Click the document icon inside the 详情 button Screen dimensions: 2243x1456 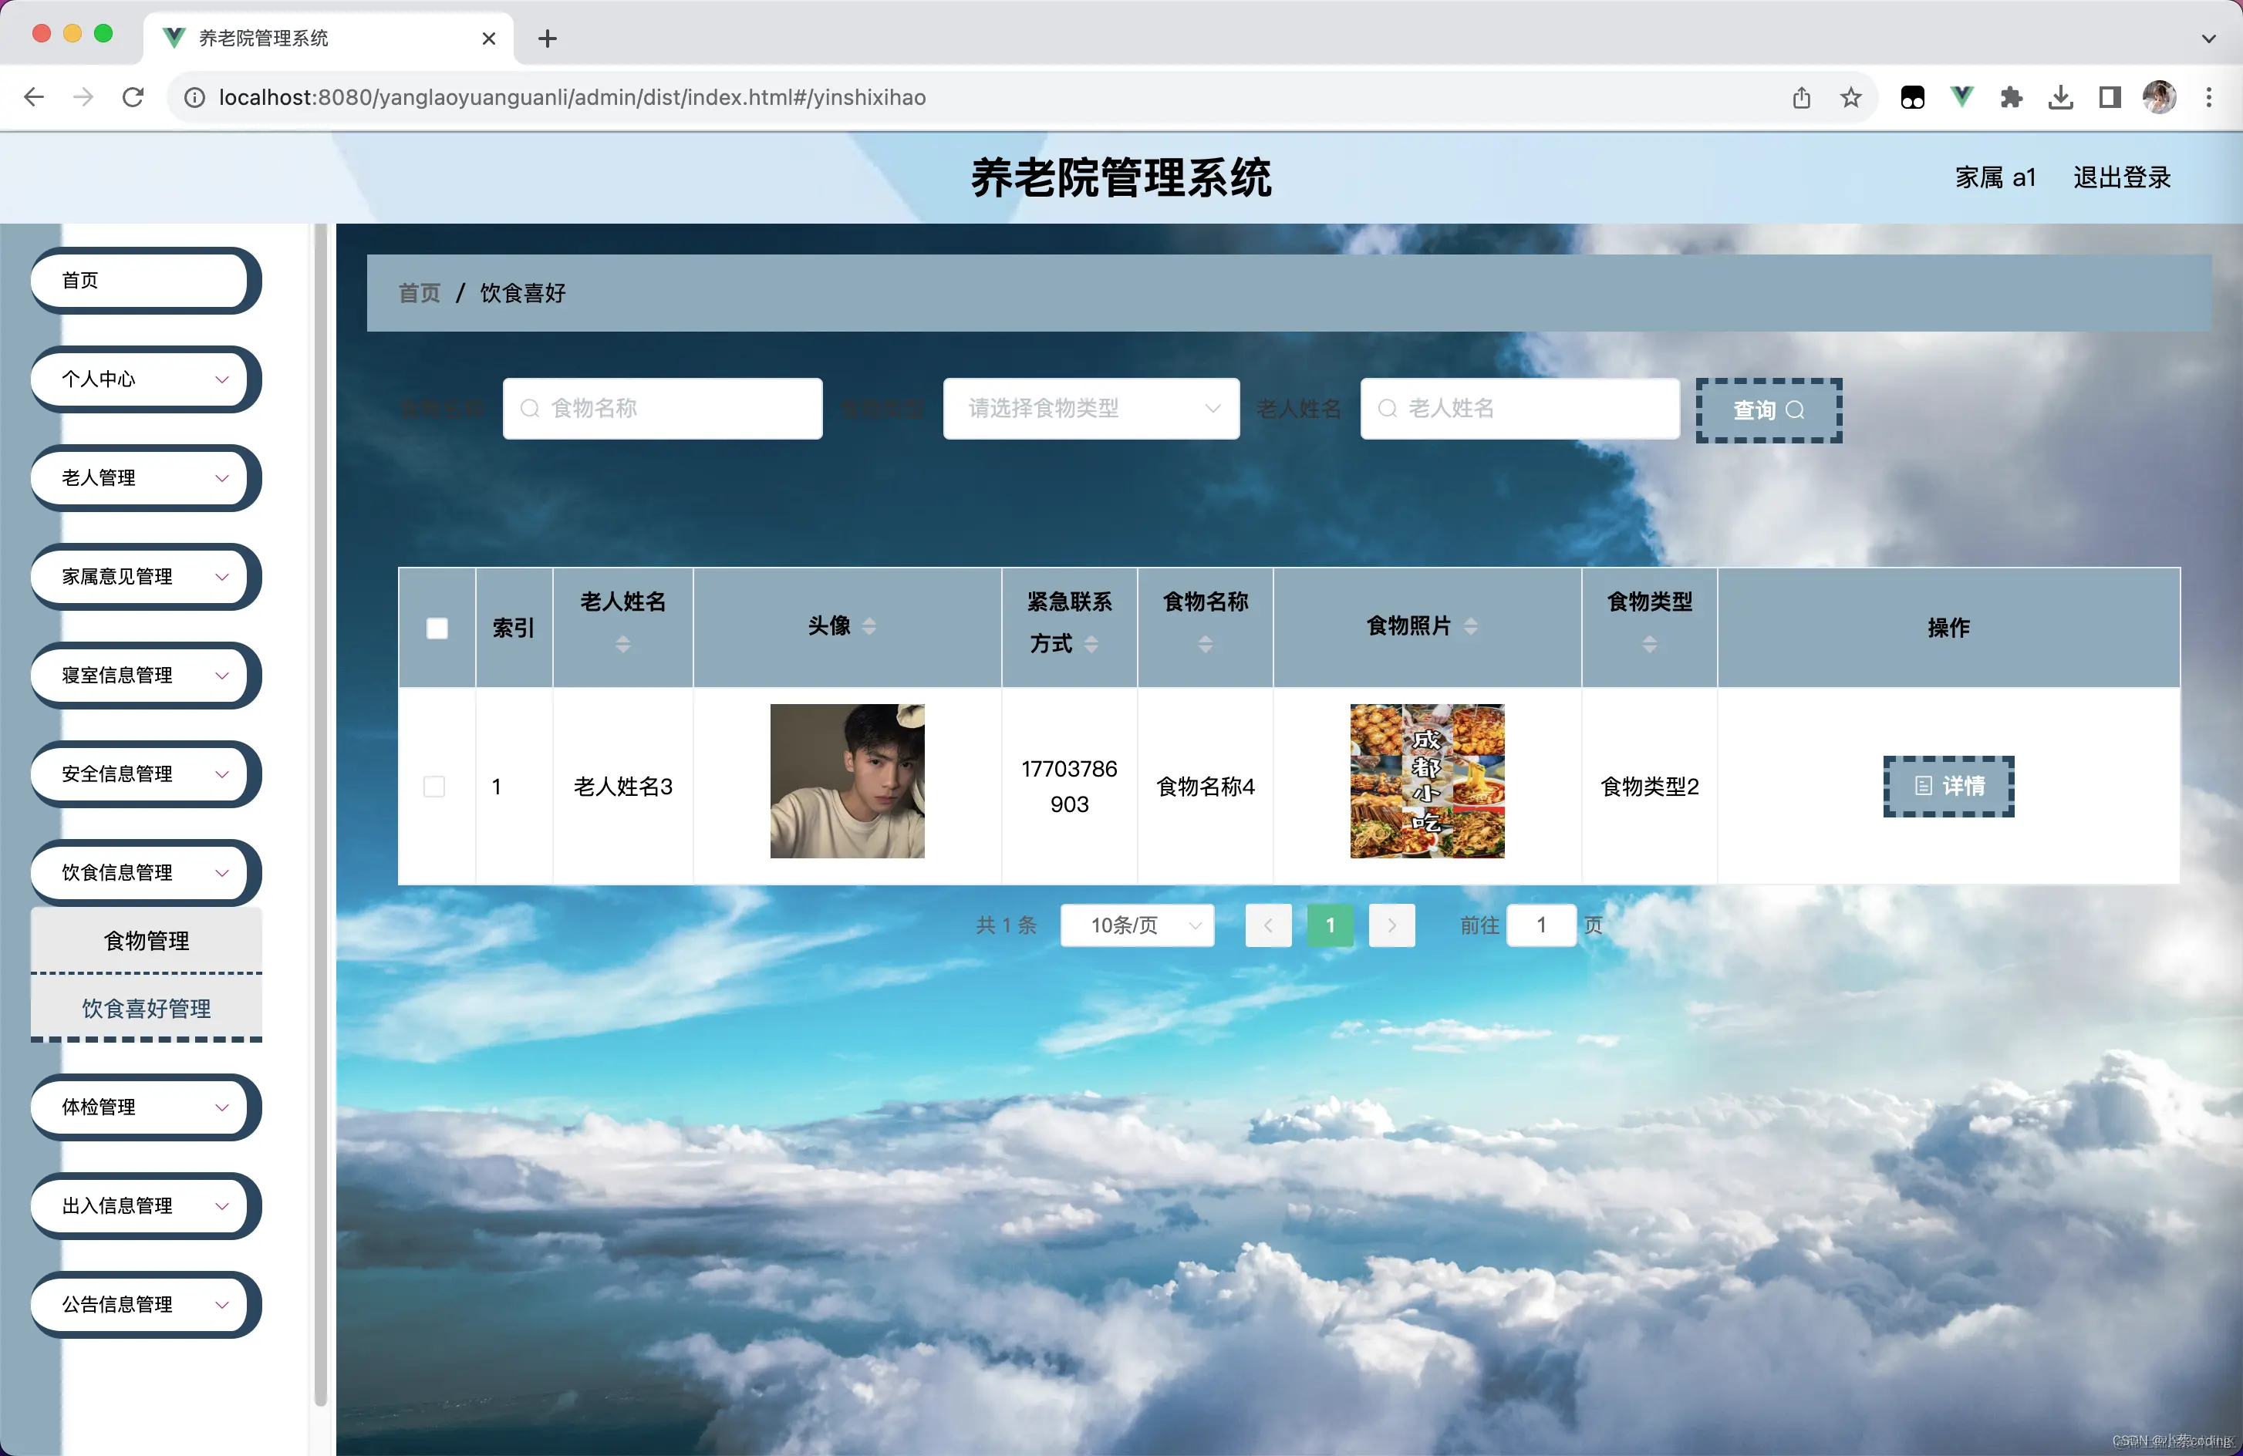(1924, 786)
